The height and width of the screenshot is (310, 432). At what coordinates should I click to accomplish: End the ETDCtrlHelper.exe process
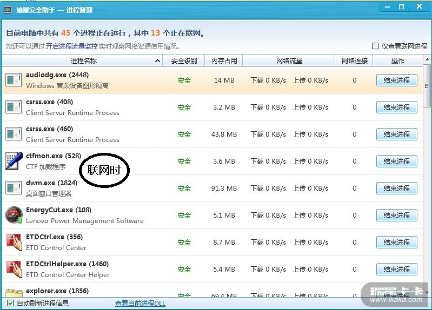[397, 269]
